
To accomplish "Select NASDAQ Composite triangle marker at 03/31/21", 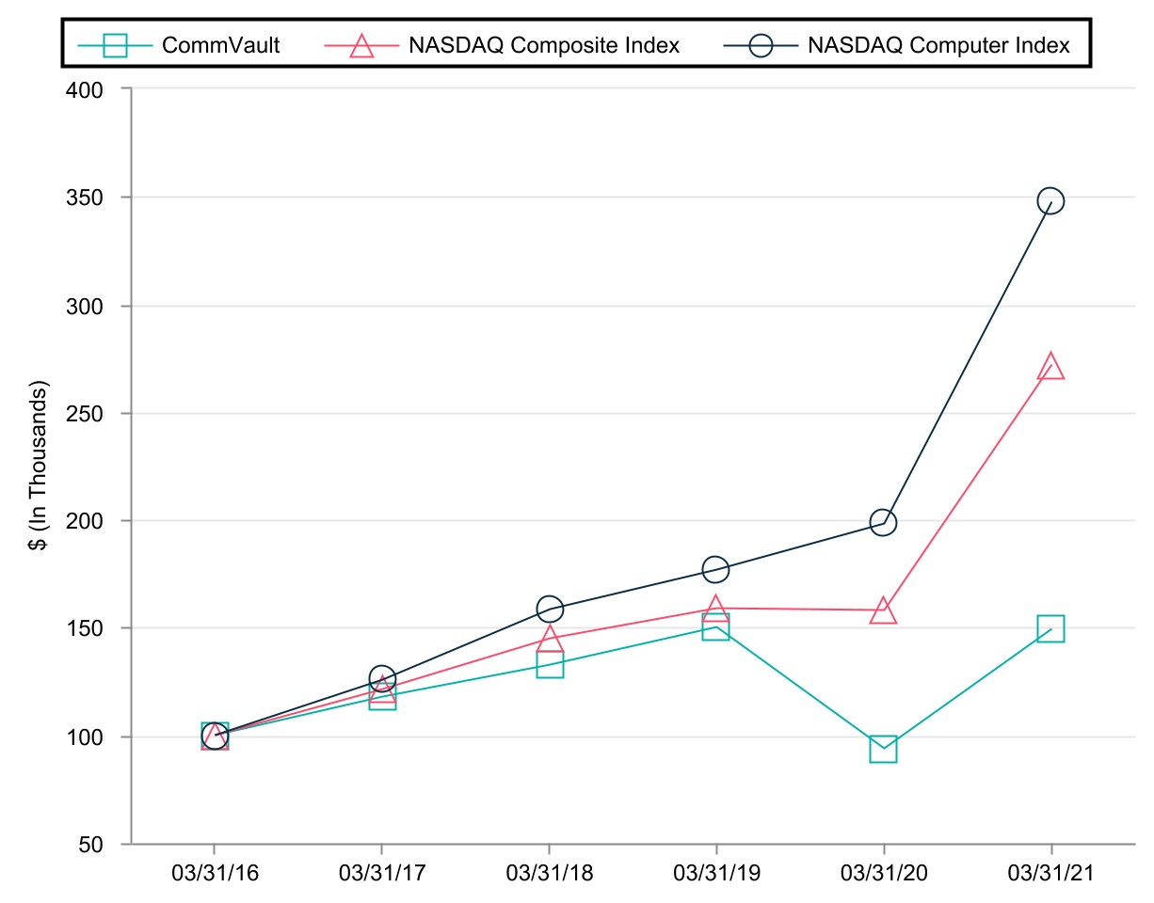I will point(1050,367).
